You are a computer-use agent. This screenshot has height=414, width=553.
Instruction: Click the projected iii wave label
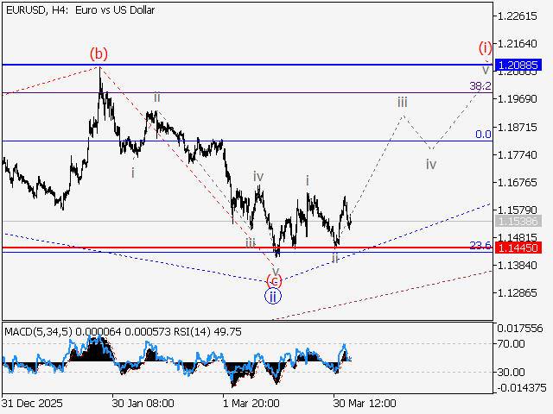click(x=403, y=103)
